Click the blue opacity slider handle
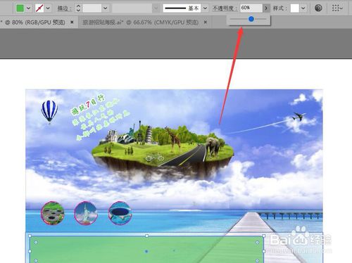This screenshot has width=352, height=263. tap(251, 19)
